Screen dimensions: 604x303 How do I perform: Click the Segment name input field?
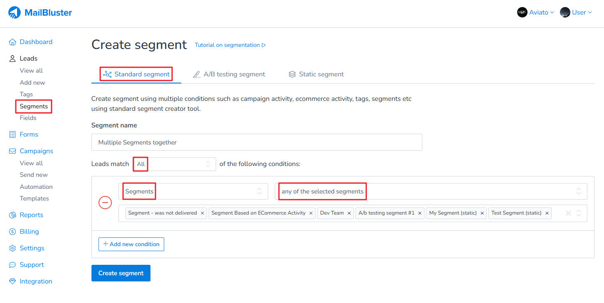256,142
